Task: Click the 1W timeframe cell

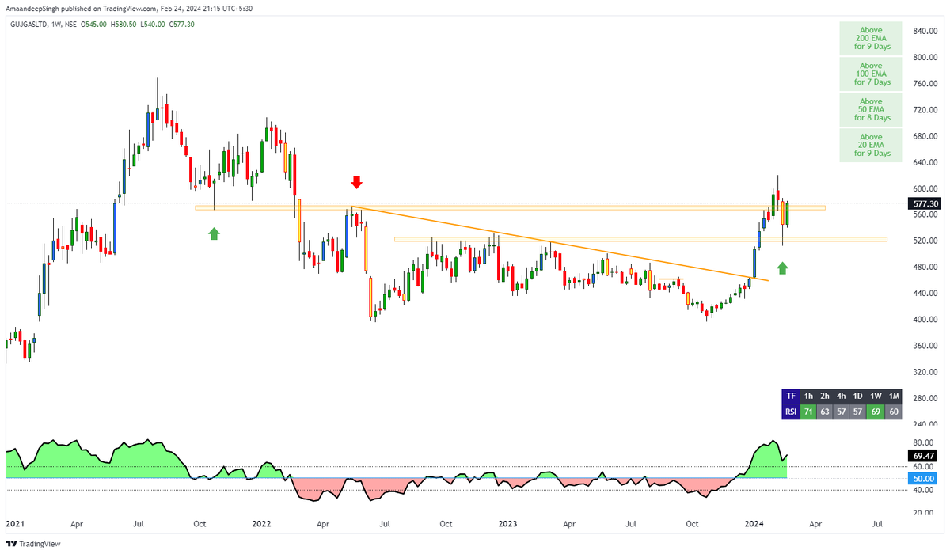Action: click(x=876, y=396)
